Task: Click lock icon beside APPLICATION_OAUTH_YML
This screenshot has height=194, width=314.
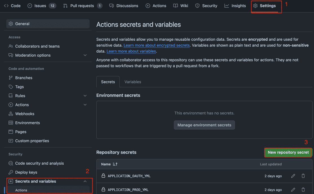Action: pyautogui.click(x=103, y=176)
